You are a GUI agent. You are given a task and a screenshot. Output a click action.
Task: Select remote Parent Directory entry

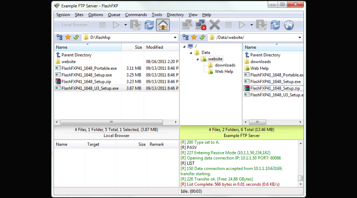[265, 55]
